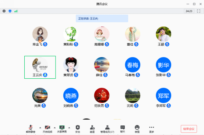
Task: Maximize the 腾讯会议 window
Action: point(194,4)
